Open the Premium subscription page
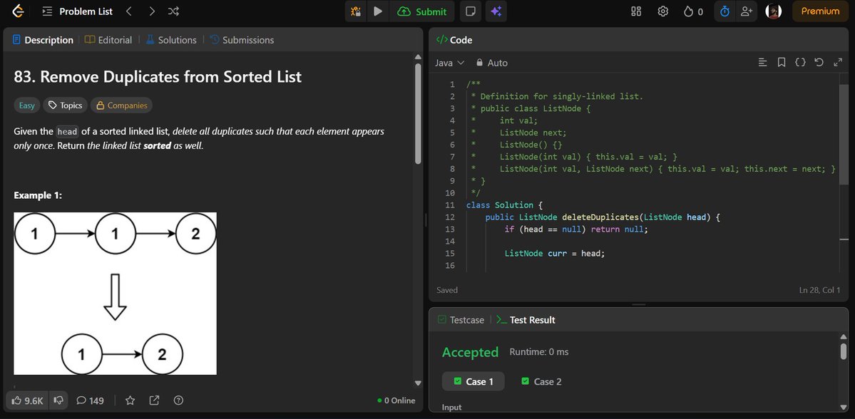 coord(819,11)
